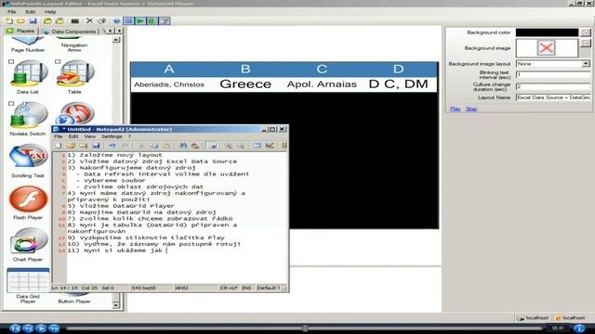Click the first localhost status bar entry
The height and width of the screenshot is (334, 595).
click(x=533, y=317)
